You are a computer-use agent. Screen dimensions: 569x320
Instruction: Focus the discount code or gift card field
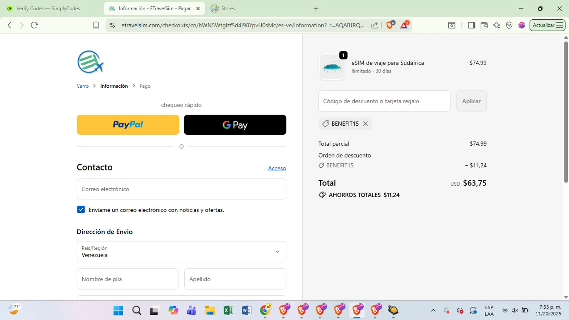(x=384, y=101)
